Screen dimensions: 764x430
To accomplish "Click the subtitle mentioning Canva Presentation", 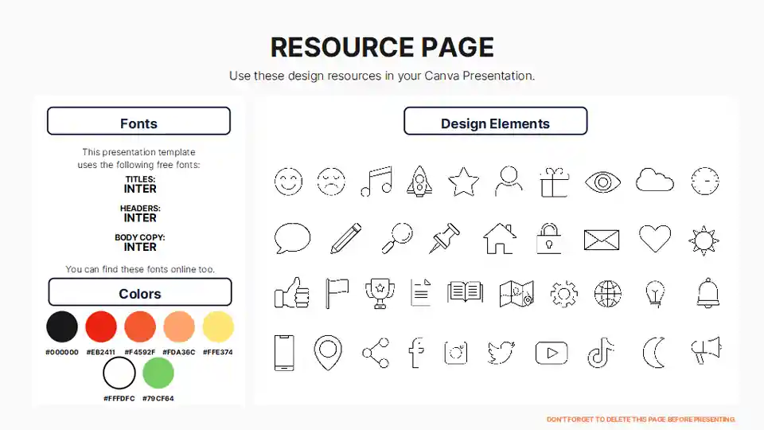I will (382, 76).
